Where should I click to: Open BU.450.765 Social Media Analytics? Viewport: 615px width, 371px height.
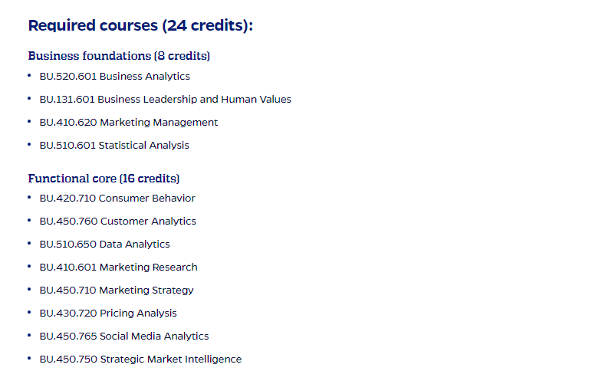123,336
